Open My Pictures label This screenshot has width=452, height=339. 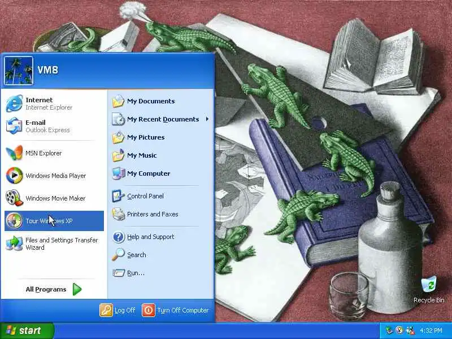pyautogui.click(x=146, y=137)
